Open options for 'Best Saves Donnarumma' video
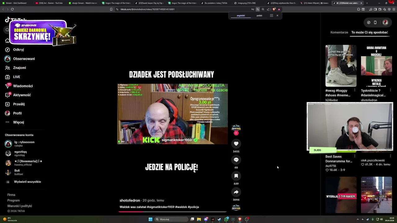397x223 pixels. coord(355,156)
